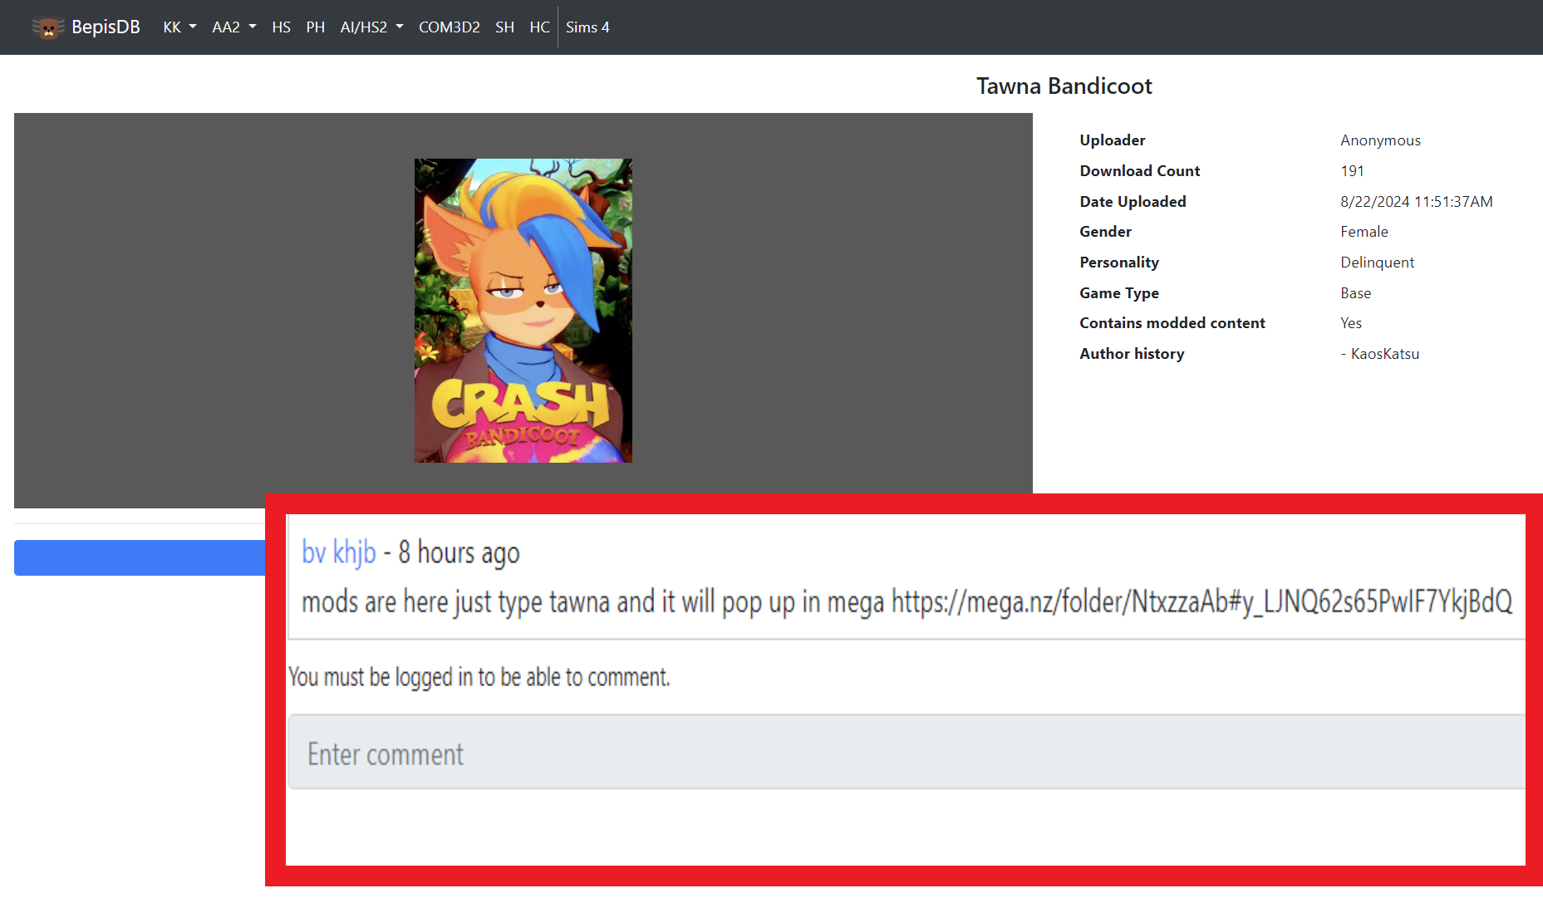Select the KaosKatsu author history entry
The height and width of the screenshot is (903, 1543).
1384,354
